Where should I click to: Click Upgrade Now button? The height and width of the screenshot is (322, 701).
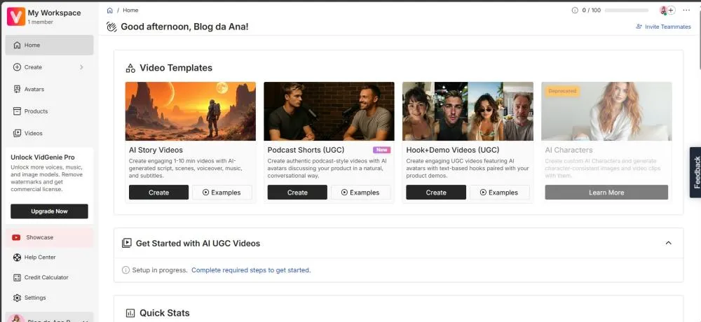pyautogui.click(x=49, y=211)
